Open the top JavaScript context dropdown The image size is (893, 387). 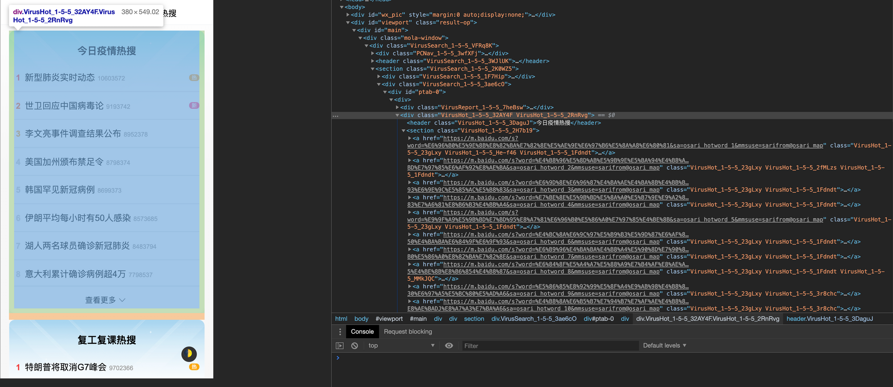coord(401,345)
